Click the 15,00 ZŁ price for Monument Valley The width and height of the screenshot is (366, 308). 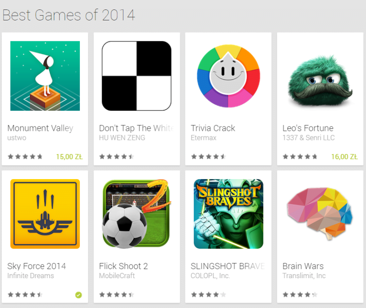click(70, 157)
